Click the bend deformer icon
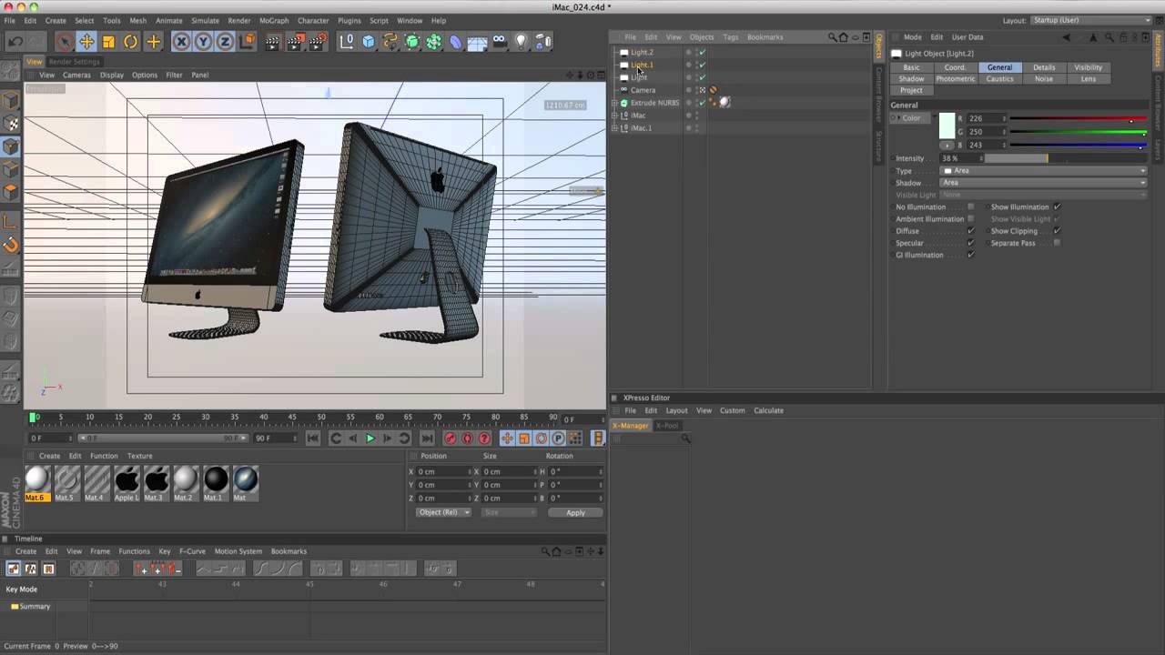The image size is (1165, 655). pos(456,41)
